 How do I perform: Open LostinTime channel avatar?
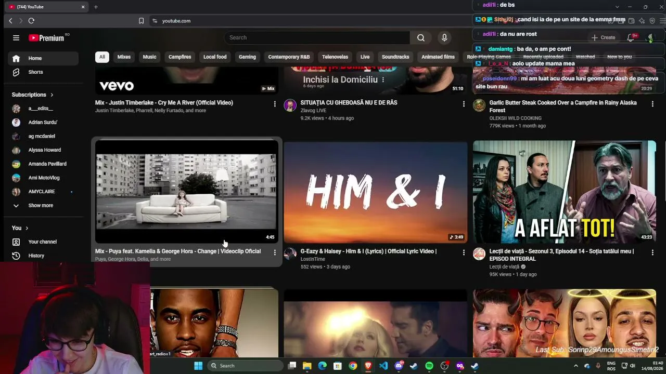[290, 254]
